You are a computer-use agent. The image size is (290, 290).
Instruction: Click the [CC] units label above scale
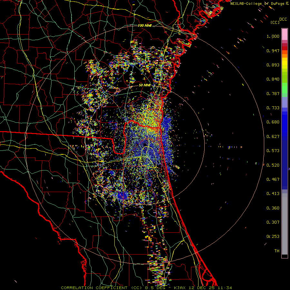point(275,22)
